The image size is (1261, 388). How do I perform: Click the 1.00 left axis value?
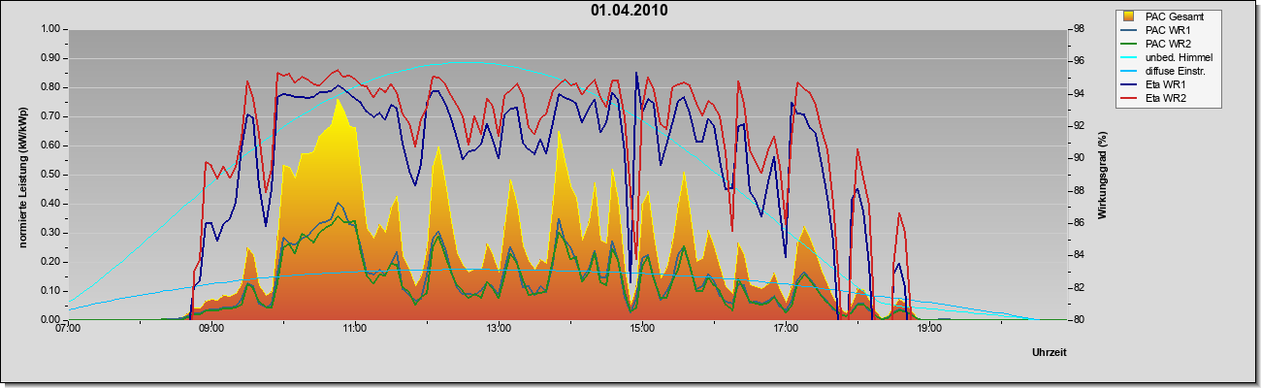(50, 29)
